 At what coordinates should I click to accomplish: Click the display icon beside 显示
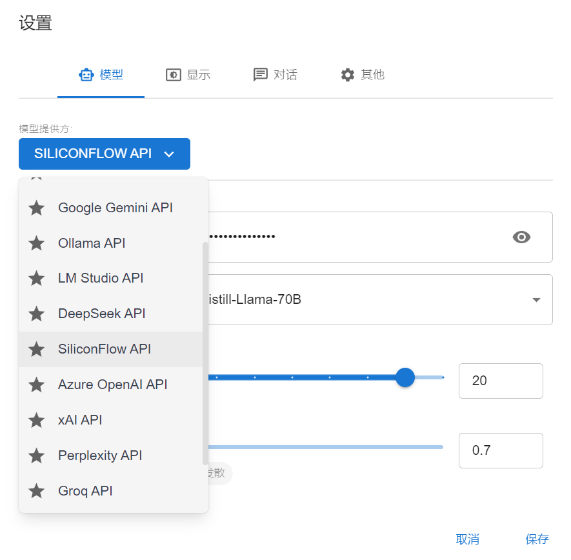pos(174,75)
